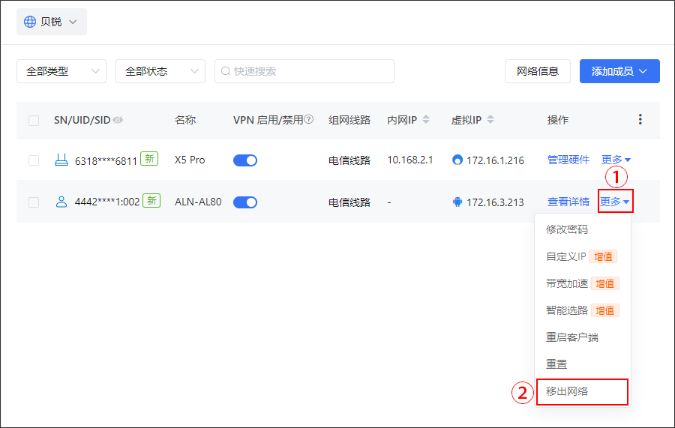The height and width of the screenshot is (428, 675).
Task: Click 电信线路 in the ALN-AL80 row
Action: (349, 202)
